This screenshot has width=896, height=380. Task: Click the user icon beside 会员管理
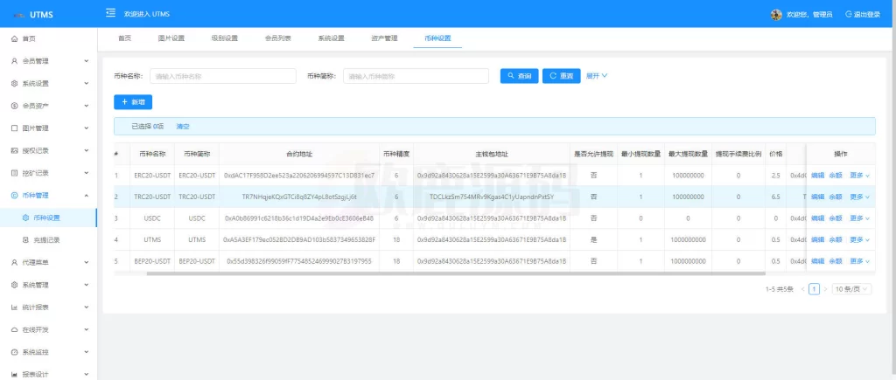tap(14, 61)
